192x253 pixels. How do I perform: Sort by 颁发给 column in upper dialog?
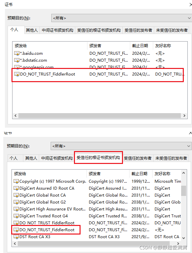point(50,46)
